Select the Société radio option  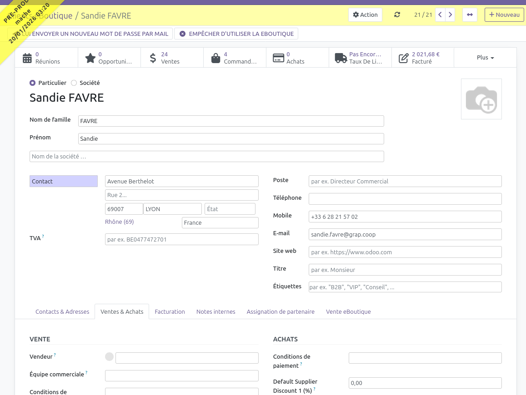[74, 83]
